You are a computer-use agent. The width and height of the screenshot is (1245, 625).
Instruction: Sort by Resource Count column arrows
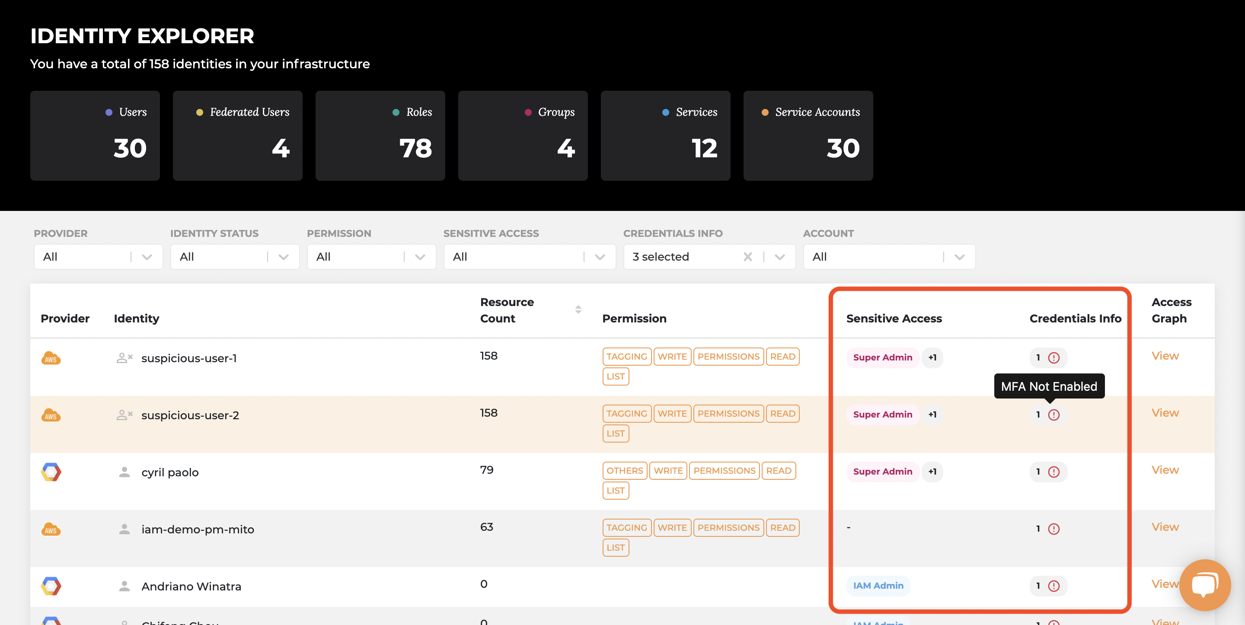pos(578,310)
